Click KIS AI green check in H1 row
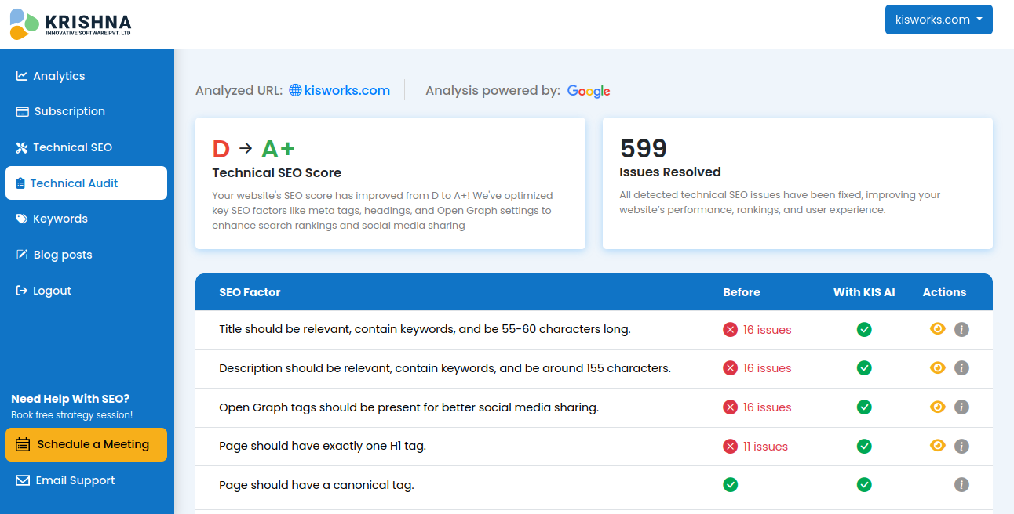The width and height of the screenshot is (1014, 514). pyautogui.click(x=864, y=447)
